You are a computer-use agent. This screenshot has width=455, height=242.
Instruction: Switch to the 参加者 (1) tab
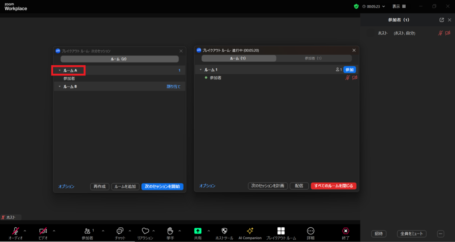[x=313, y=58]
